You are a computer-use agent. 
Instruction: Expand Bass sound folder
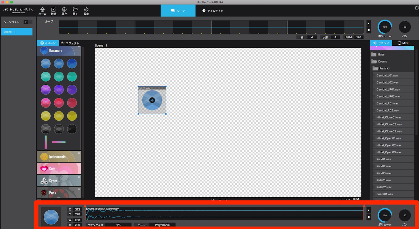392,54
